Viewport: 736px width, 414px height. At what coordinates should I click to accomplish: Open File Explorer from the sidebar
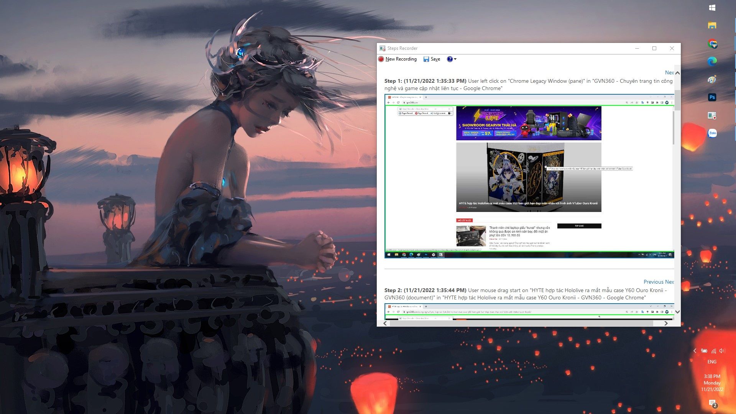pyautogui.click(x=713, y=25)
